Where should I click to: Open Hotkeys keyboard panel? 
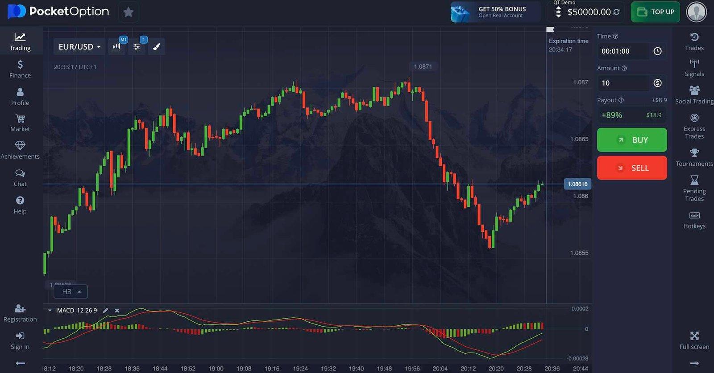[694, 220]
